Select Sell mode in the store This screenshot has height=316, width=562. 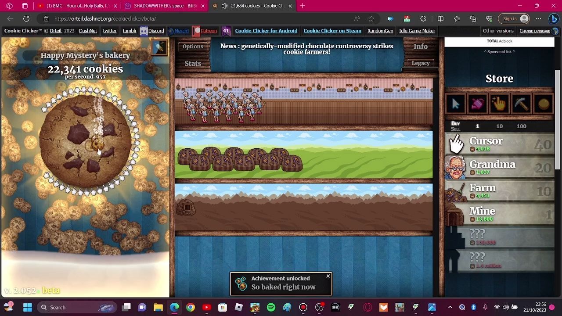point(455,129)
